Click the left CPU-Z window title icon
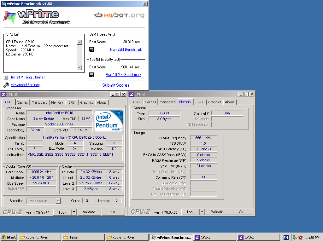 point(3,95)
